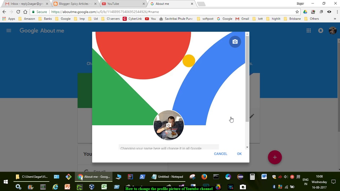The image size is (340, 191).
Task: Open PowerPoint from the taskbar
Action: click(x=67, y=187)
